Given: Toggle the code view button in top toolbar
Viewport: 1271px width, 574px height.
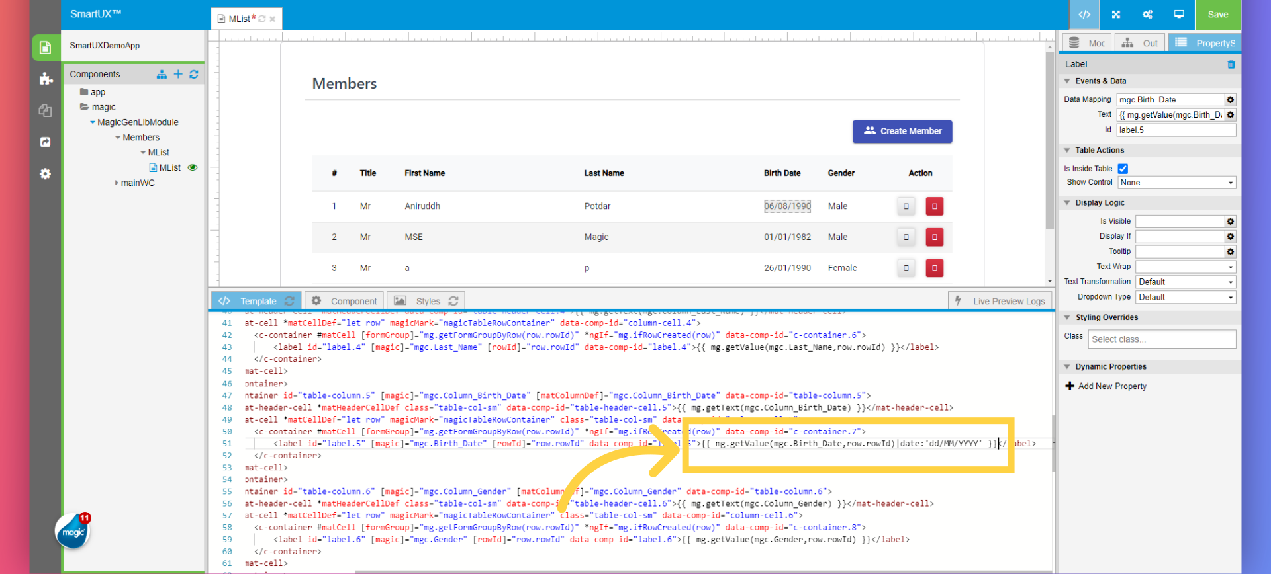Looking at the screenshot, I should click(1084, 15).
